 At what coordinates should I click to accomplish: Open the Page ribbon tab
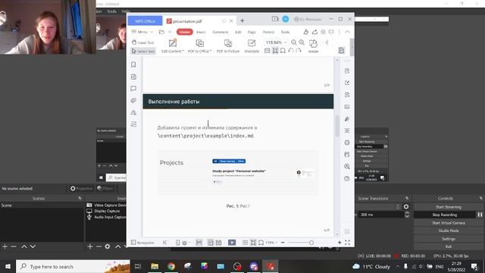click(x=252, y=32)
